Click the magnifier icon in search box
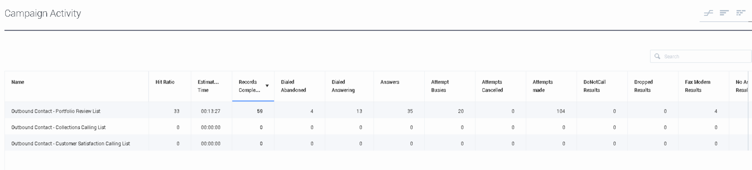This screenshot has height=170, width=752. pos(657,56)
